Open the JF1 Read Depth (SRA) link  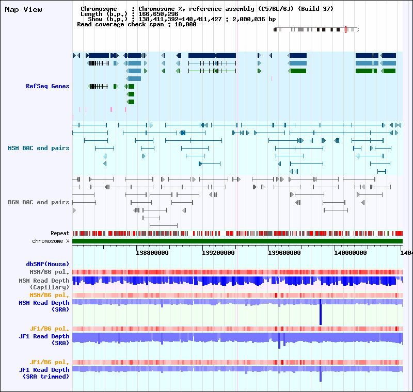point(44,339)
